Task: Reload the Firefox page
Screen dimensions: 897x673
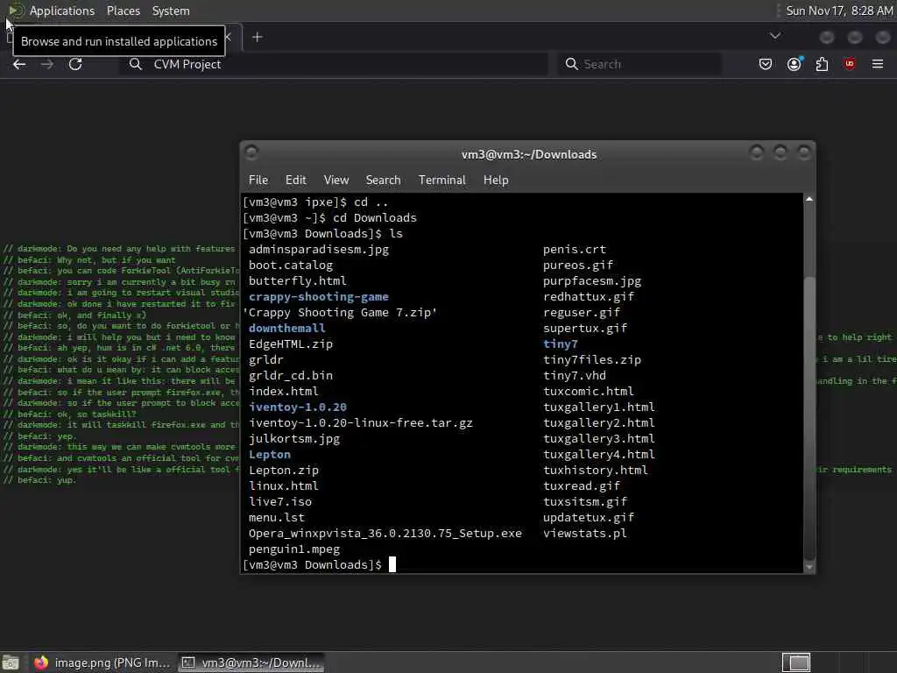Action: [x=75, y=64]
